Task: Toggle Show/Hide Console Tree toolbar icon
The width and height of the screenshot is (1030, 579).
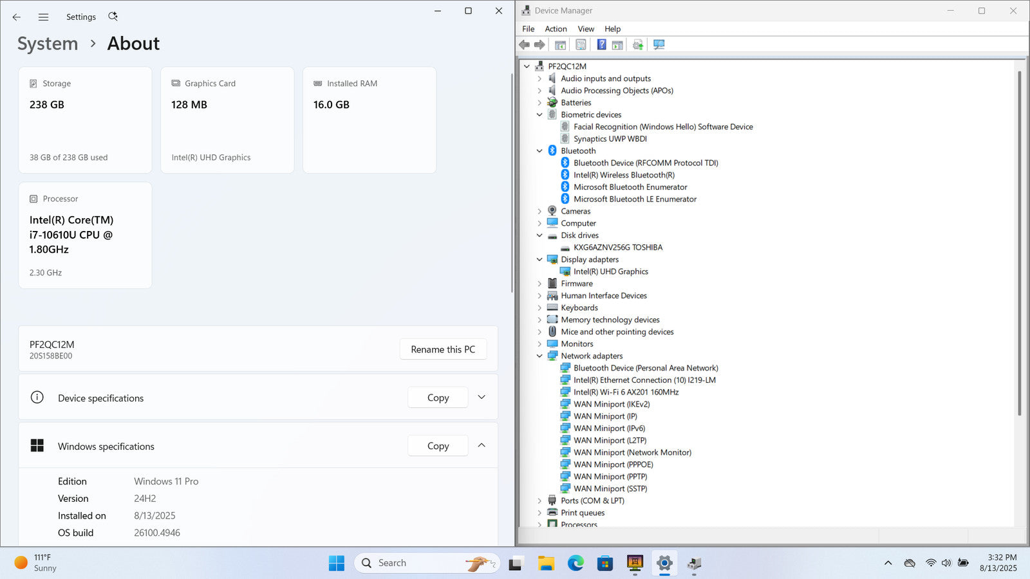Action: point(560,44)
